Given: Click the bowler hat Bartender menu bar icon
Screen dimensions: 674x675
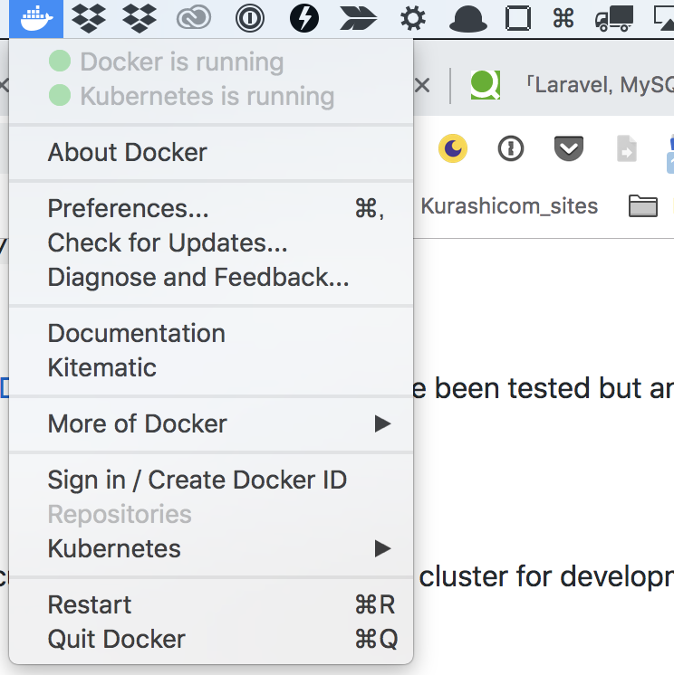Looking at the screenshot, I should click(468, 19).
